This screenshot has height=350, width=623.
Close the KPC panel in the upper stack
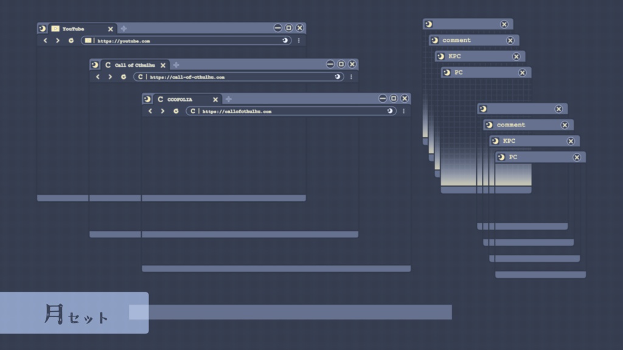[x=516, y=57]
